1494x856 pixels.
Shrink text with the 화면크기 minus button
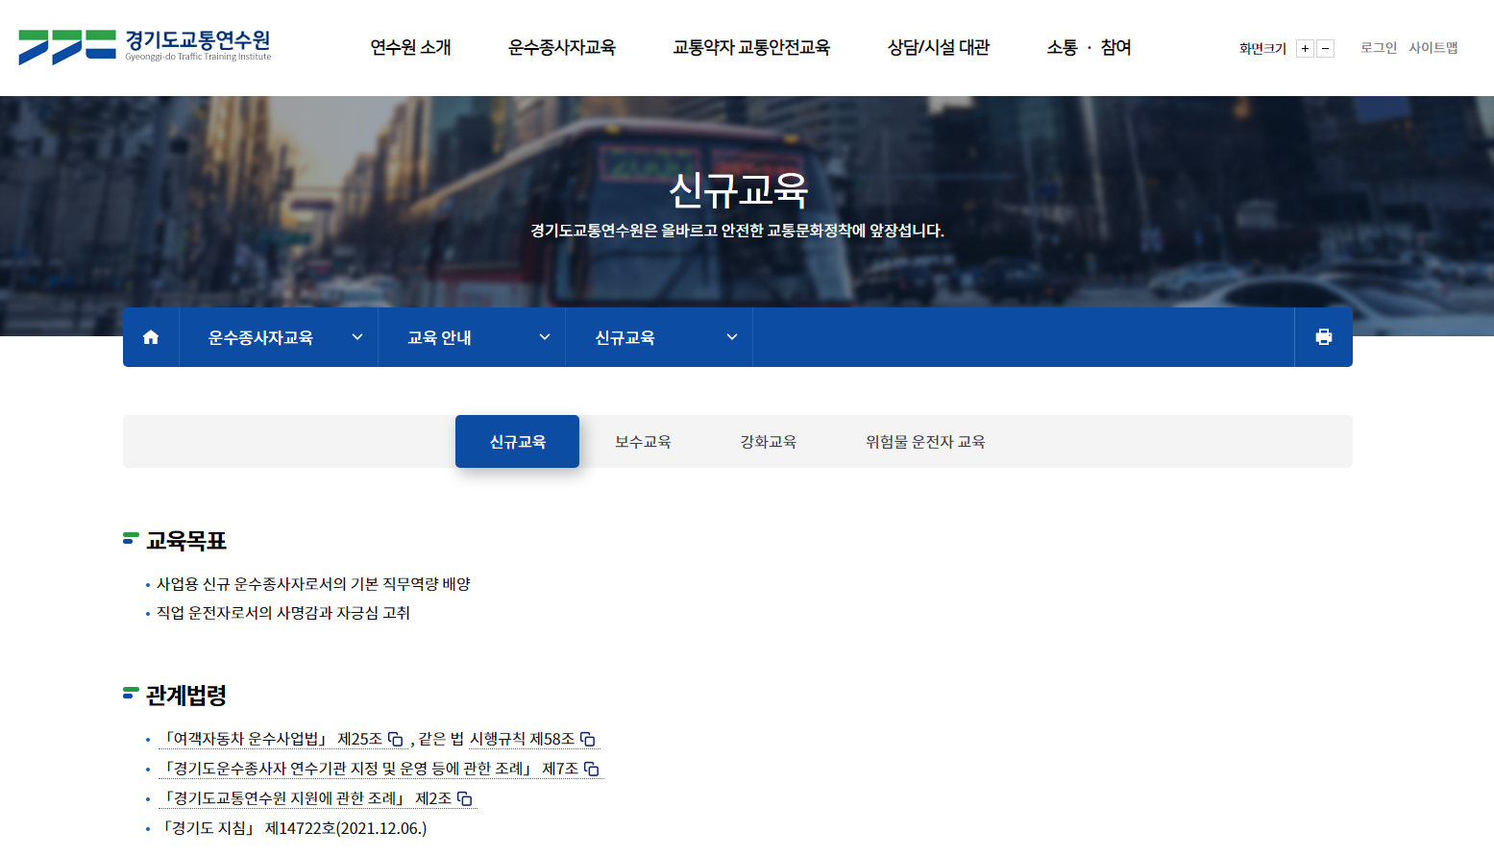[x=1326, y=48]
